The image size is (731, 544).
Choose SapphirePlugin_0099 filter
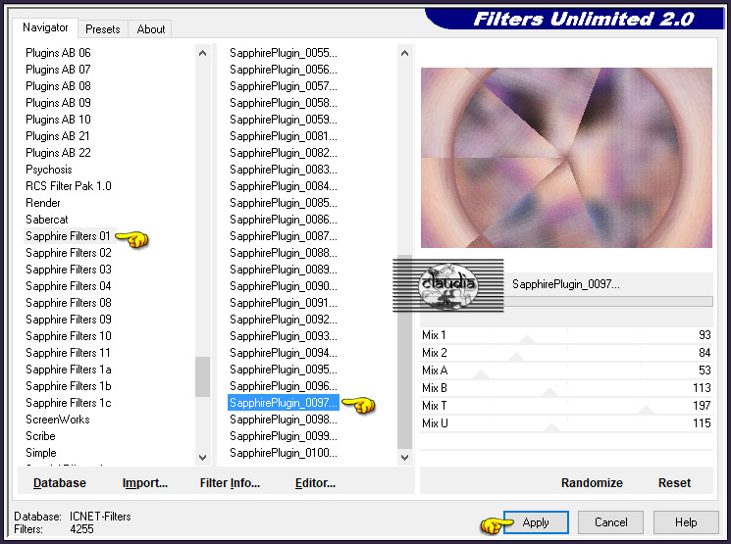tap(284, 436)
